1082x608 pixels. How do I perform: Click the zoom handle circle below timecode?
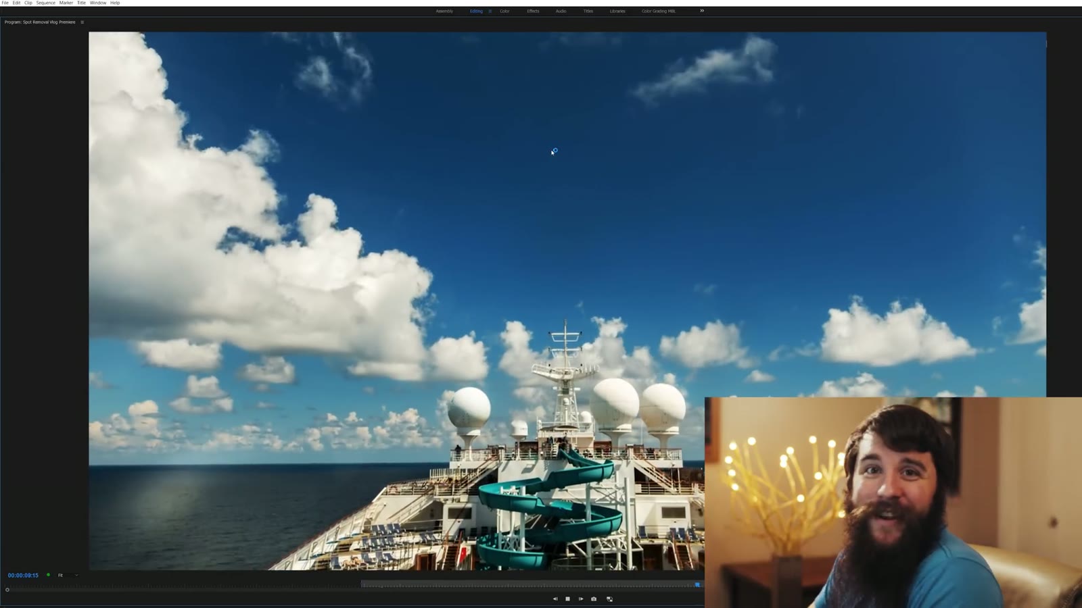tap(7, 590)
